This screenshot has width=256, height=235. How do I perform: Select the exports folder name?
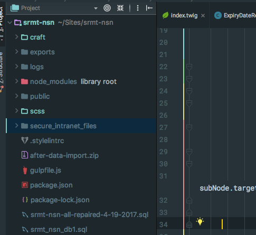click(x=42, y=52)
